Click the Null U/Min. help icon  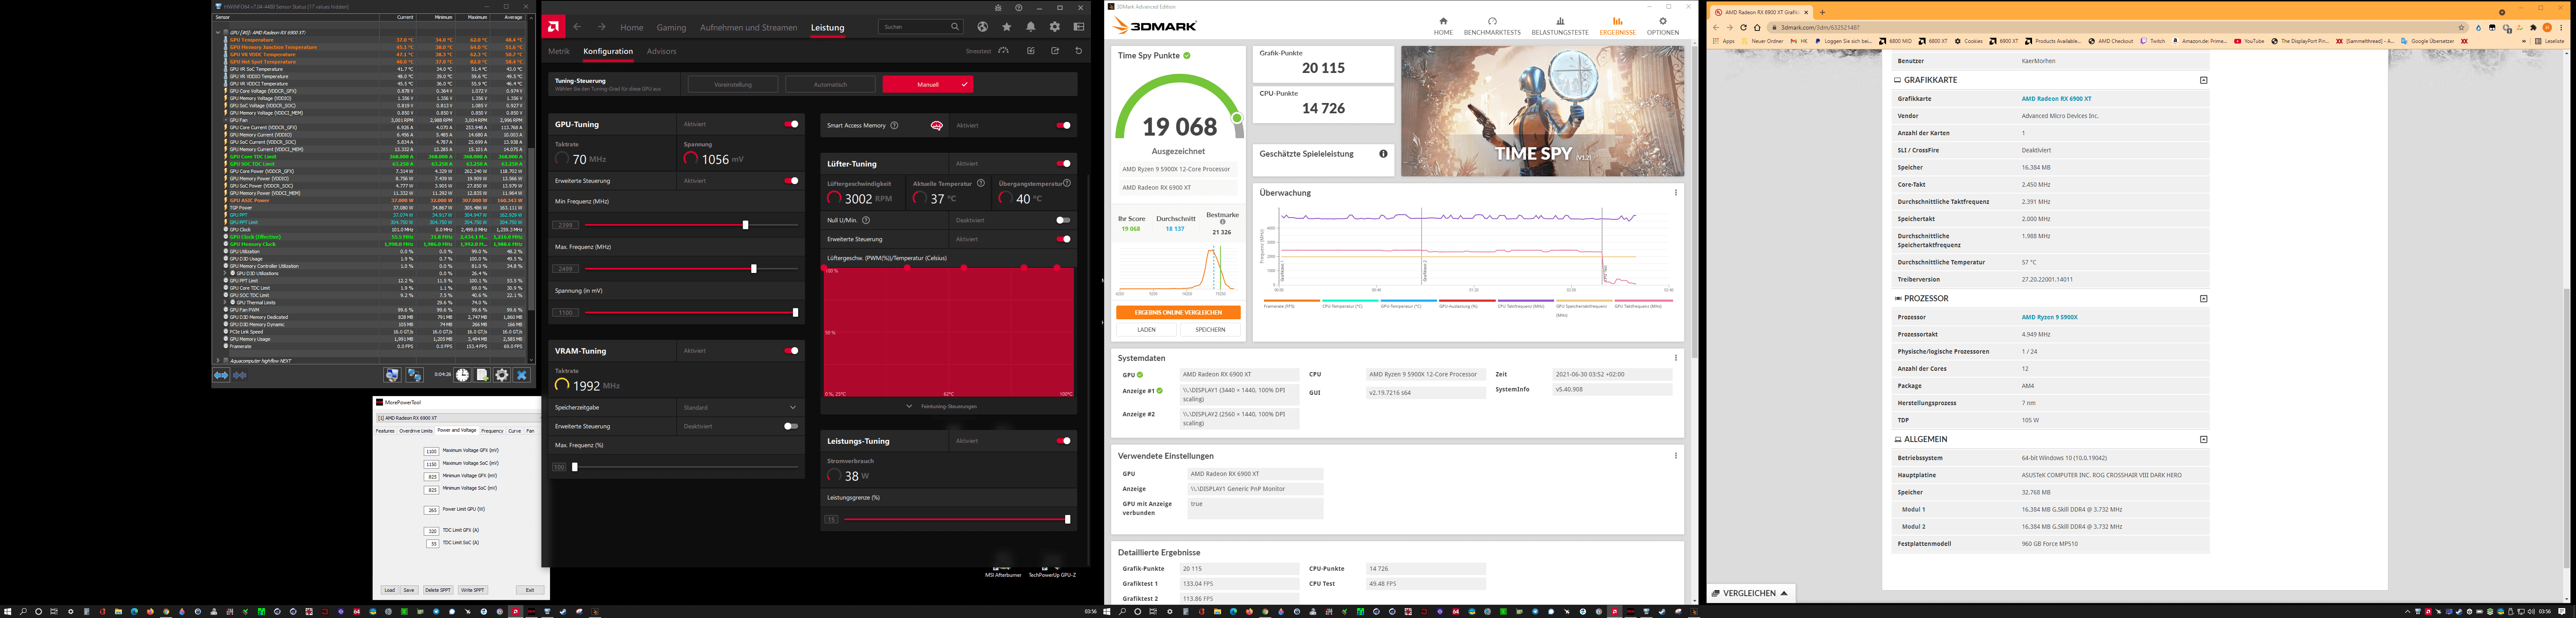click(x=866, y=220)
